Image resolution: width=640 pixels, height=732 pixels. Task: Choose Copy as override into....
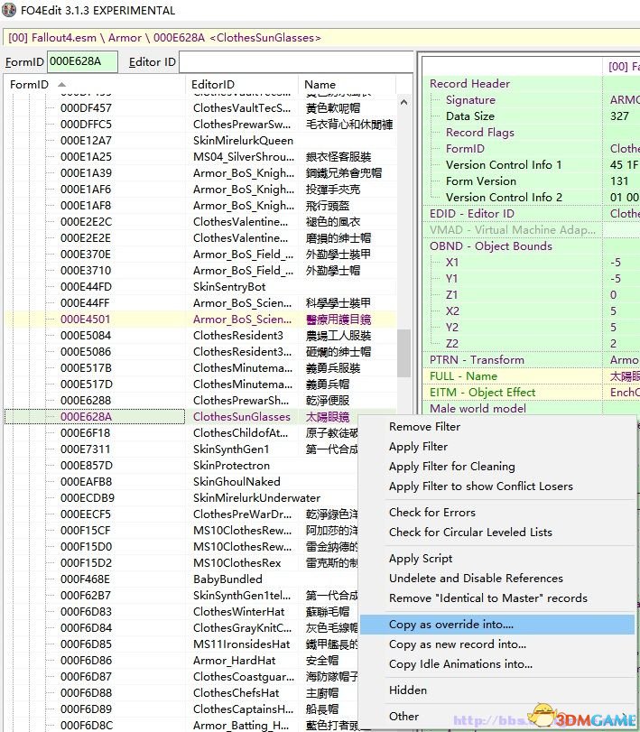pyautogui.click(x=497, y=625)
